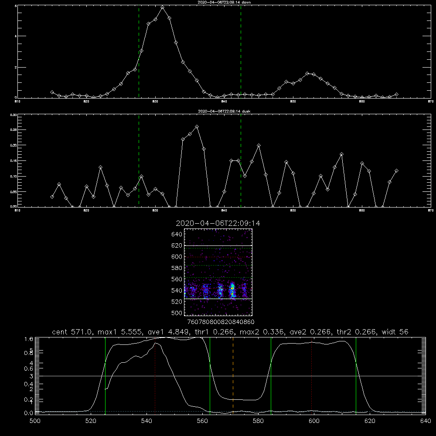This screenshot has width=436, height=436.
Task: Click the orange dashed center line in bottom plot
Action: pyautogui.click(x=233, y=375)
